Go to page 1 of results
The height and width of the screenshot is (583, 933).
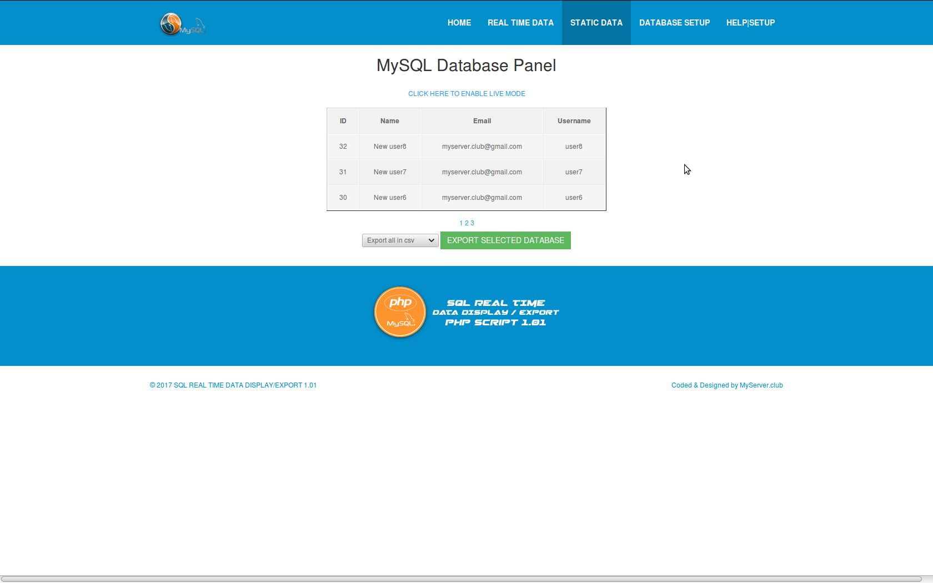pyautogui.click(x=461, y=223)
